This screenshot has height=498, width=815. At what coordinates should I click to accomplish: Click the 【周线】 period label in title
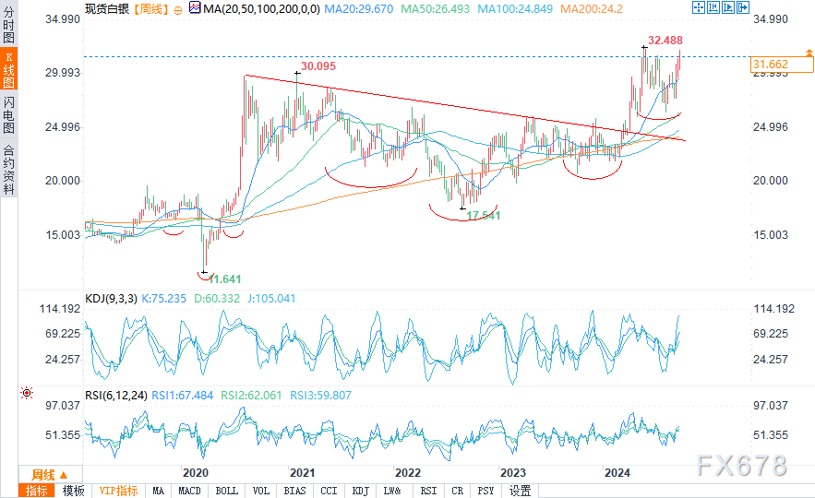coord(151,9)
